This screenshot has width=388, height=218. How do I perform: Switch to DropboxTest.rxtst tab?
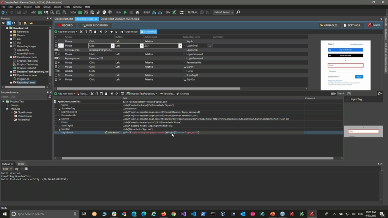pos(64,19)
